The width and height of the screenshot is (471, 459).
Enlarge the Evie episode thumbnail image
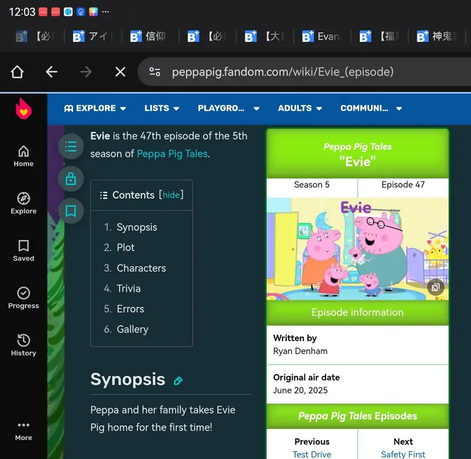[x=435, y=288]
